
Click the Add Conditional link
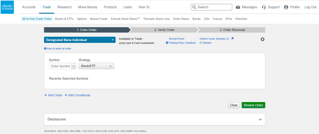pos(79,95)
